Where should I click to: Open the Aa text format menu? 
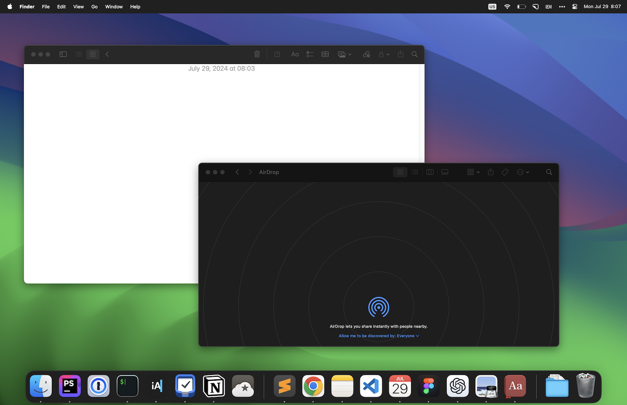[x=295, y=54]
